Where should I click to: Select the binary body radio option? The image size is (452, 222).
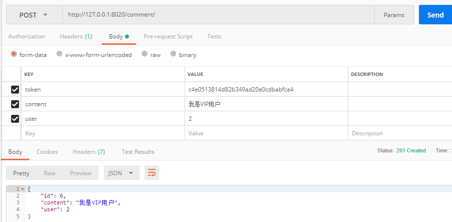tap(173, 54)
